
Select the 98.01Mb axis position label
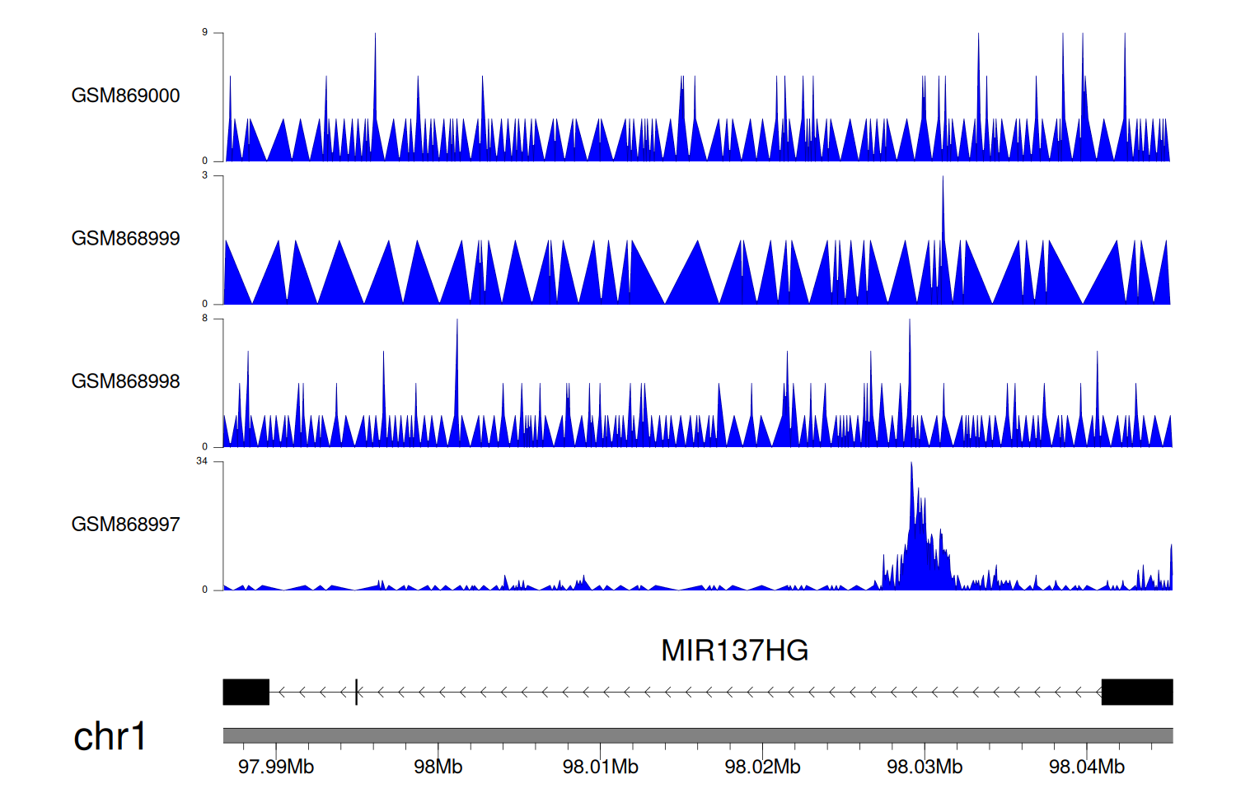[600, 767]
